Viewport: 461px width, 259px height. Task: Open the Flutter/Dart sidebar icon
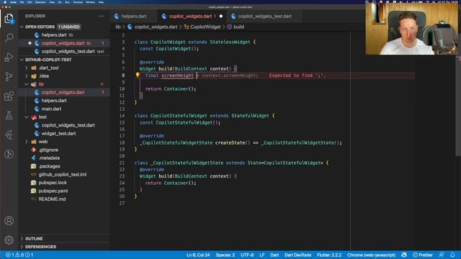[x=9, y=135]
